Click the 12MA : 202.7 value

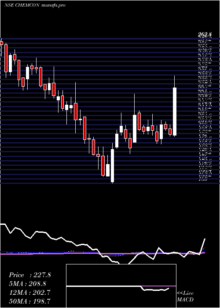tap(29, 292)
